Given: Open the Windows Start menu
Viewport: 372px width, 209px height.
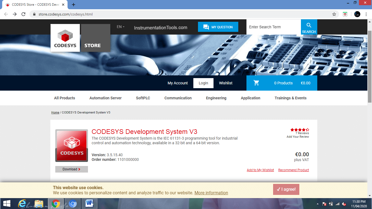Looking at the screenshot, I should coord(7,204).
